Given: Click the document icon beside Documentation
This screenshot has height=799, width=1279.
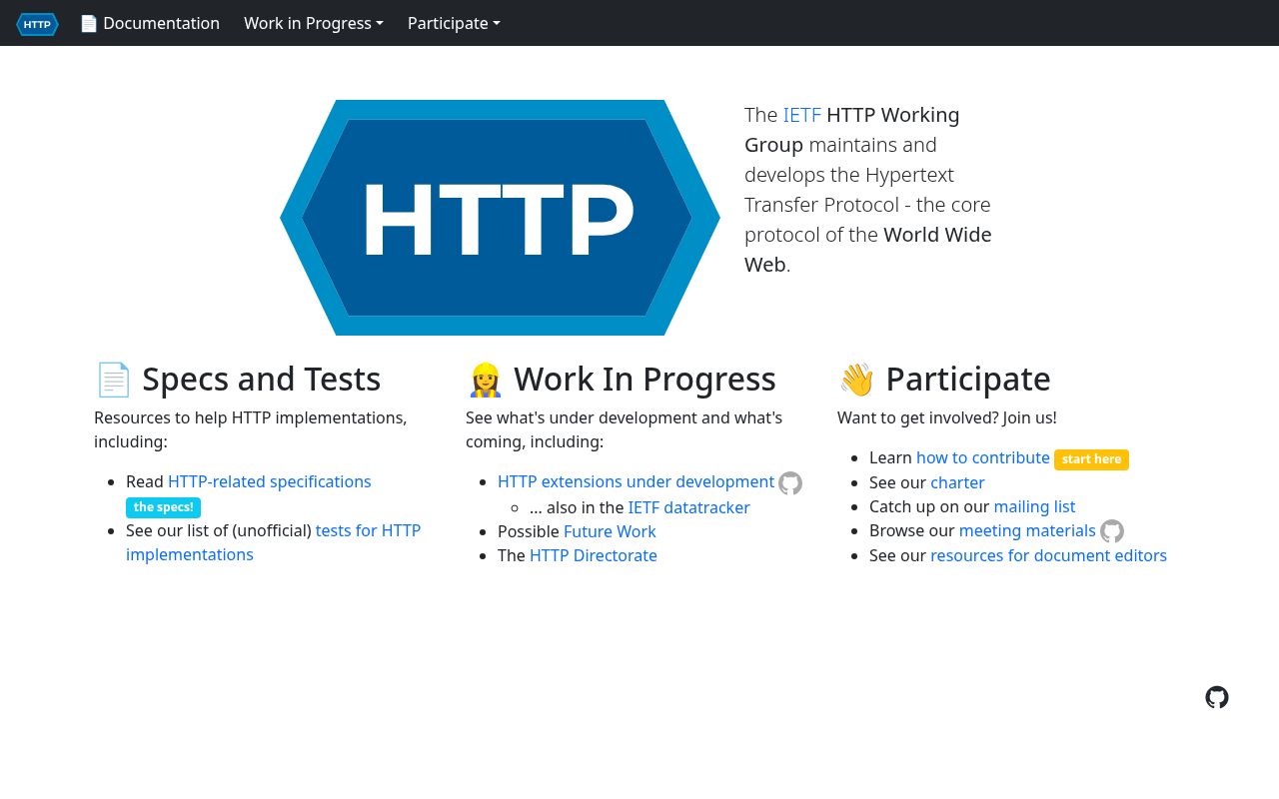Looking at the screenshot, I should click(x=89, y=23).
